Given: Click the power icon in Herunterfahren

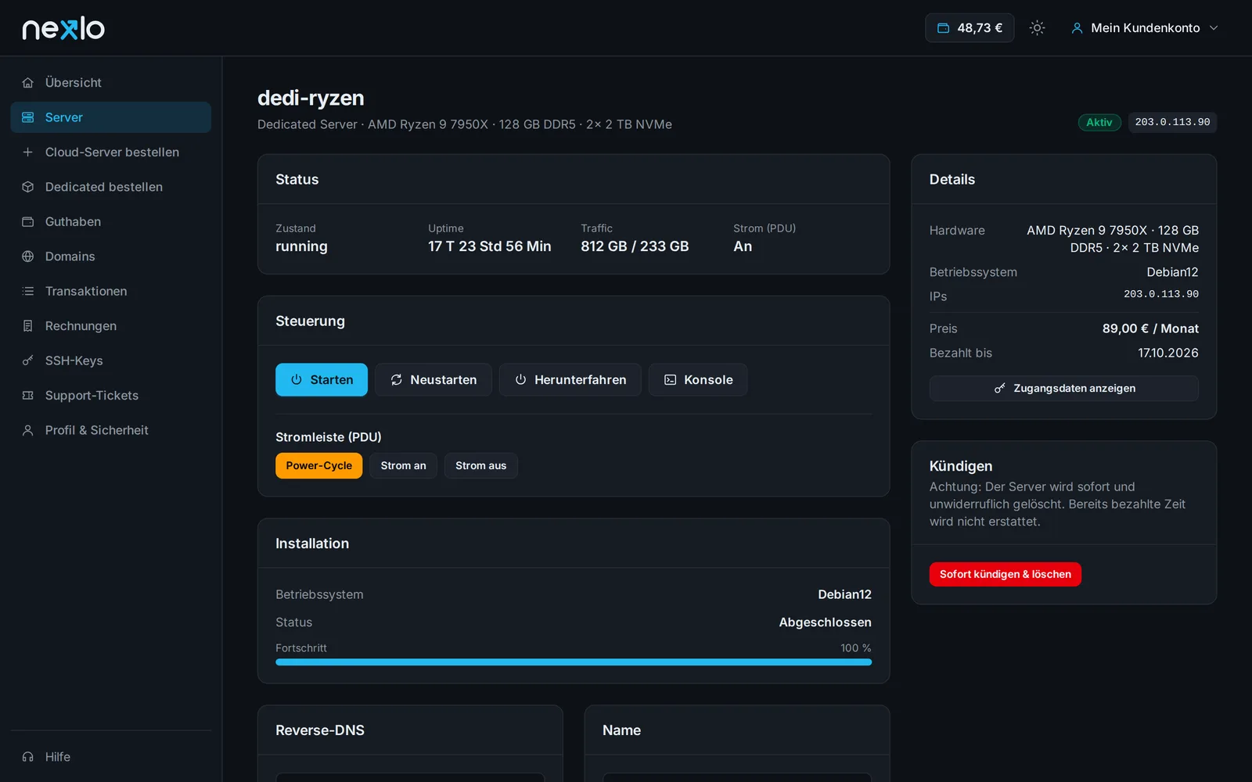Looking at the screenshot, I should click(x=520, y=380).
